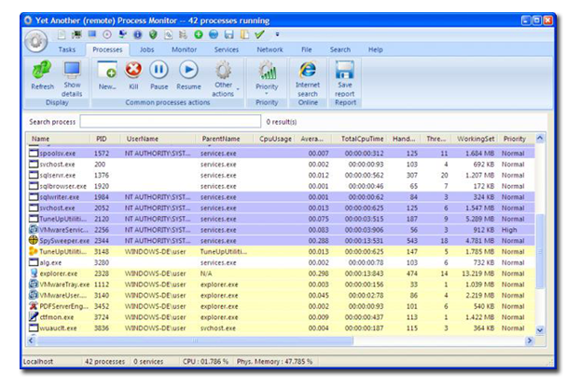Sort by the WorkingSet column header
This screenshot has height=387, width=581.
click(475, 139)
